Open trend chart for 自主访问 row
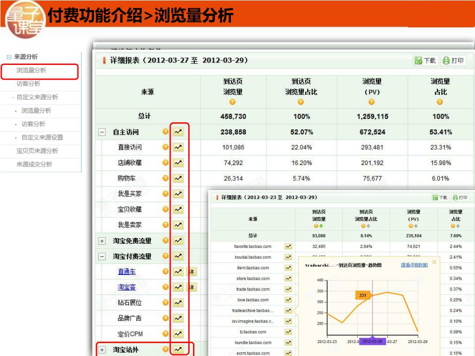Screen dimensions: 475x356 click(178, 132)
